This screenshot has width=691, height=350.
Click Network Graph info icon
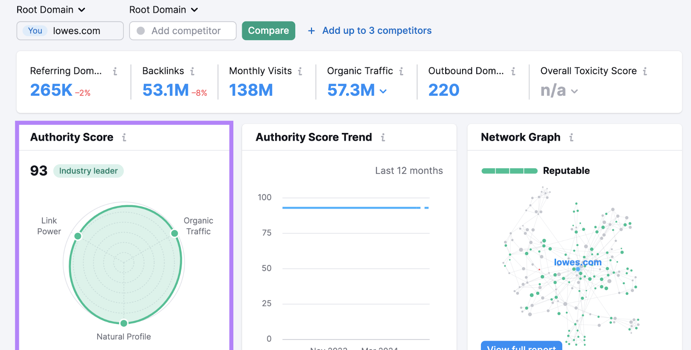coord(571,137)
